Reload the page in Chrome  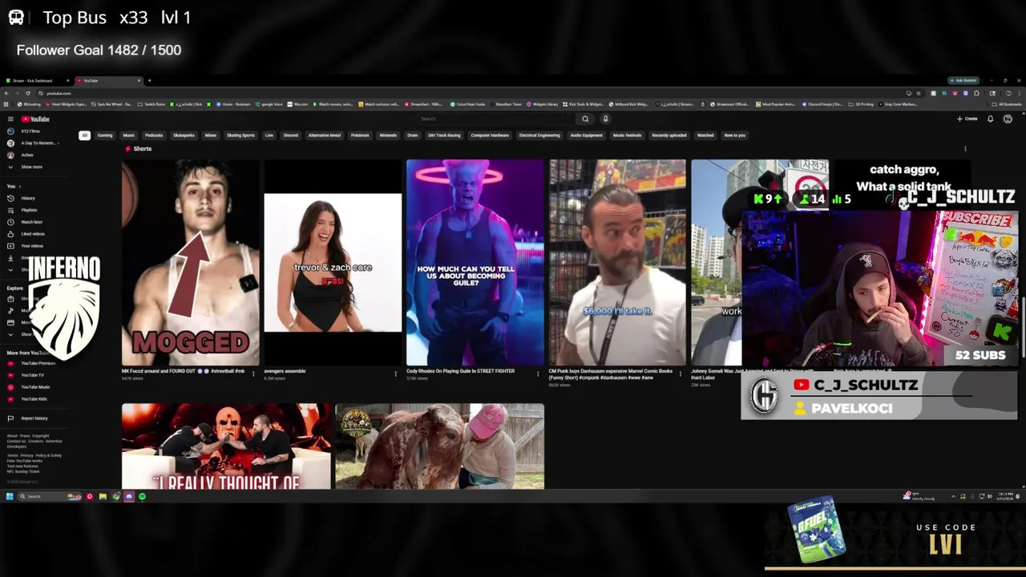click(x=28, y=93)
